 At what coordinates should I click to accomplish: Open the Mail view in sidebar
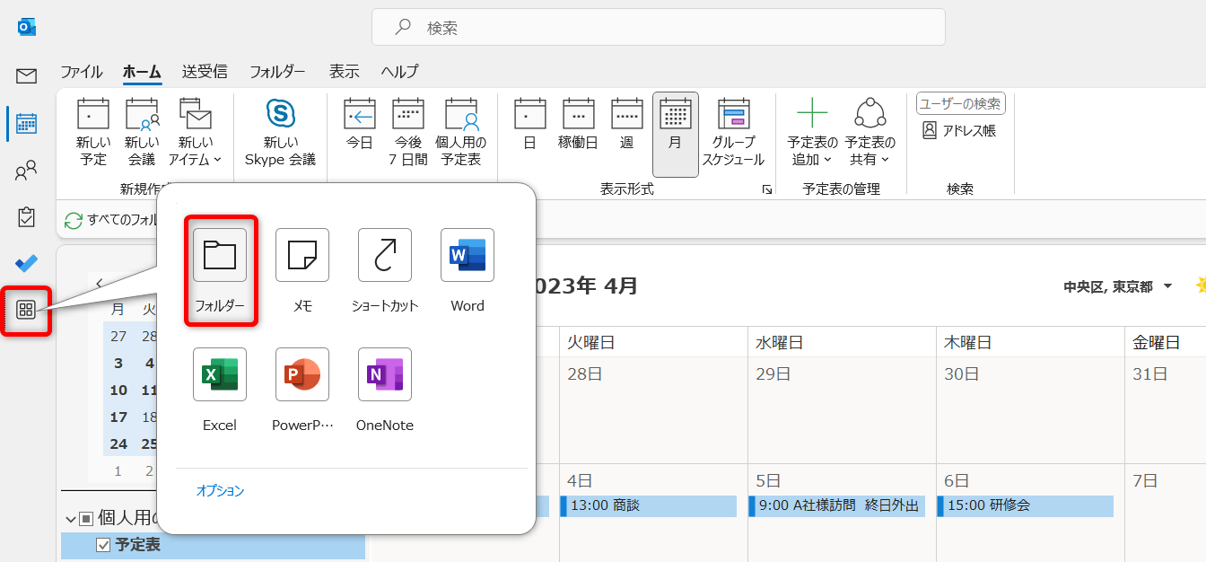[26, 76]
